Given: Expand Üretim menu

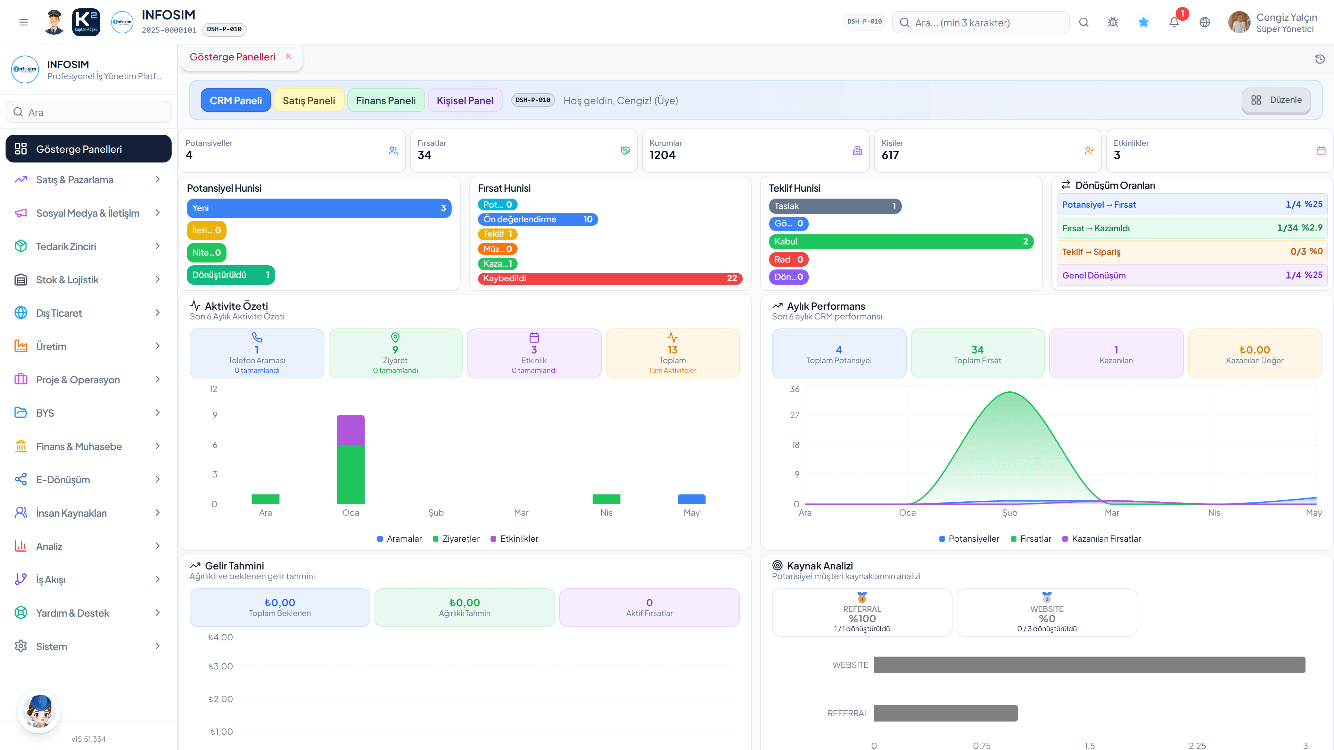Looking at the screenshot, I should (x=88, y=346).
